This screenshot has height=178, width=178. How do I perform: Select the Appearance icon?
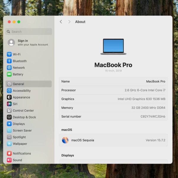tap(9, 97)
